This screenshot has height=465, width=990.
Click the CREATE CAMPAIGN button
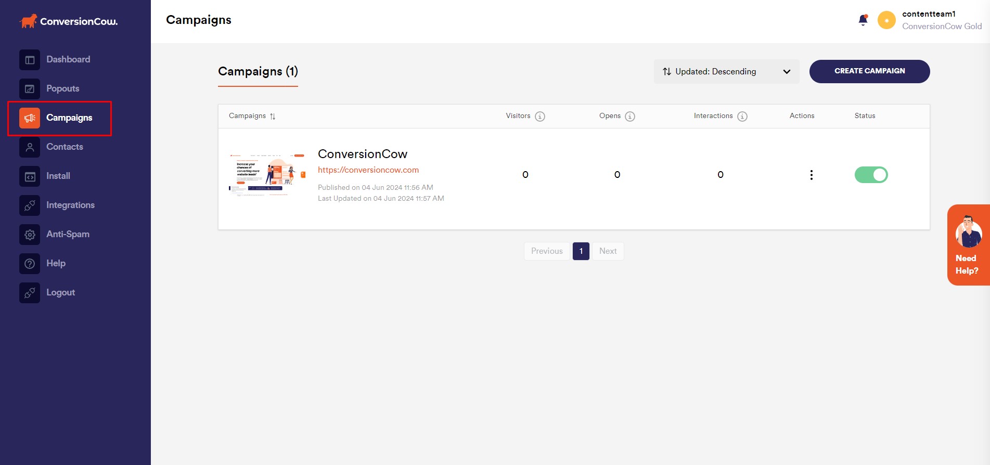[x=870, y=71]
